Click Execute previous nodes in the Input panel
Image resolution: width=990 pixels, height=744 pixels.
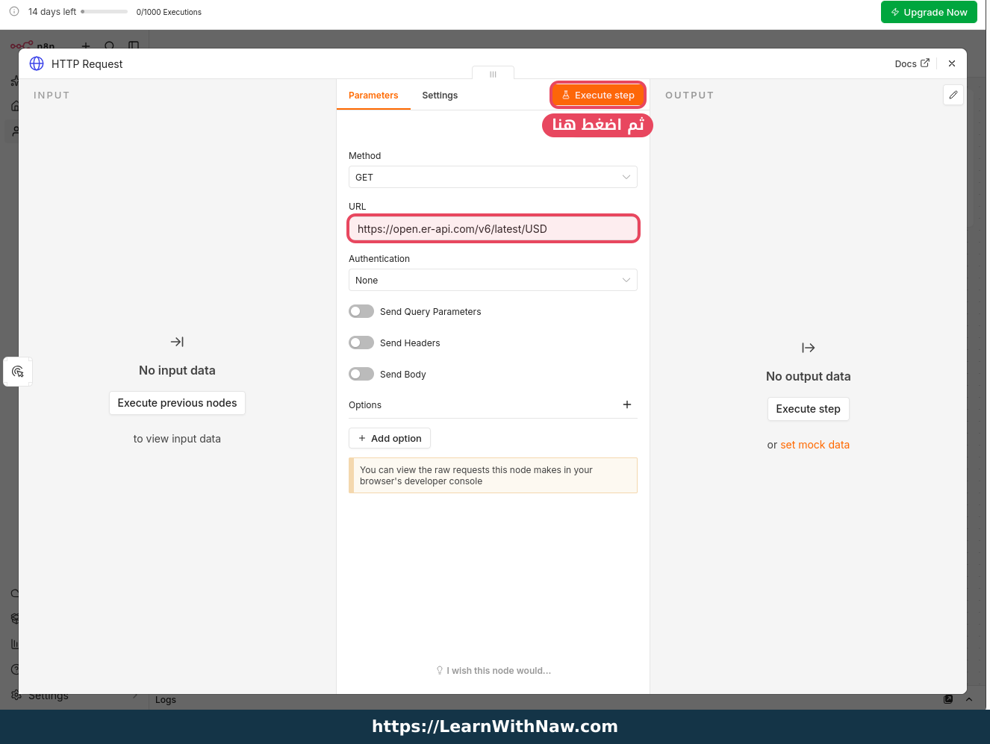pos(177,403)
